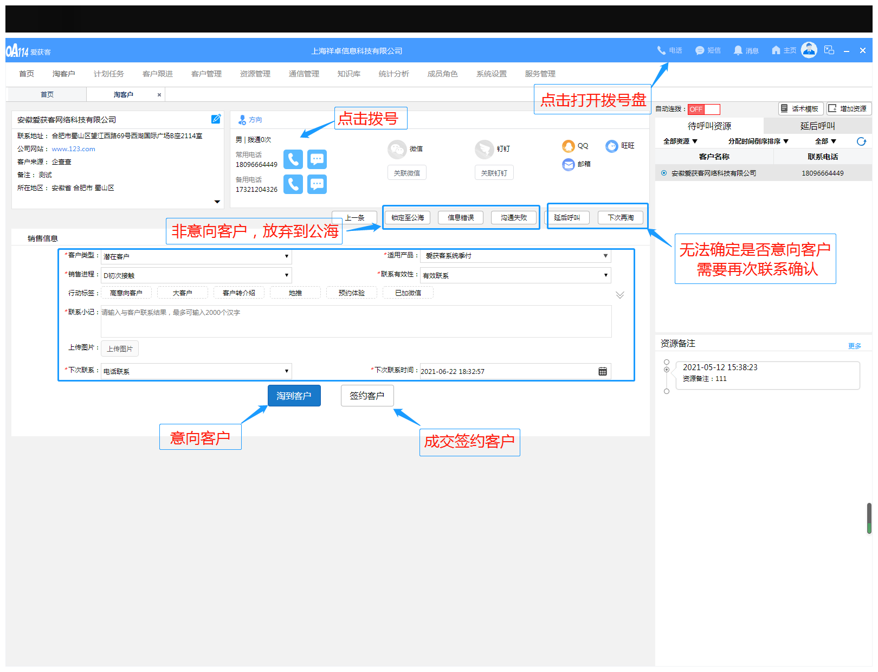This screenshot has width=878, height=672.
Task: Click 延后呼叫 action button
Action: [x=567, y=218]
